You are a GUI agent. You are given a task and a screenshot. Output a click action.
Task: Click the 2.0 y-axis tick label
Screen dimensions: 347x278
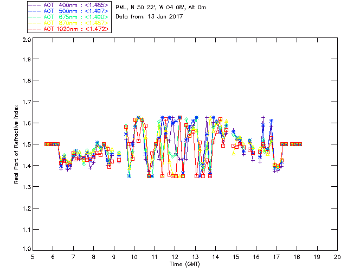click(x=27, y=40)
